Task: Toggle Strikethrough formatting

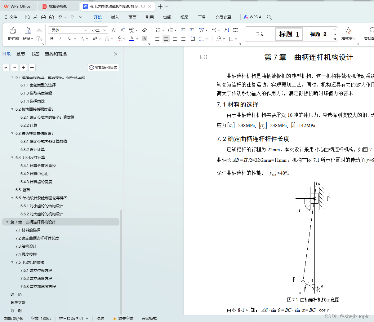Action: click(x=82, y=39)
